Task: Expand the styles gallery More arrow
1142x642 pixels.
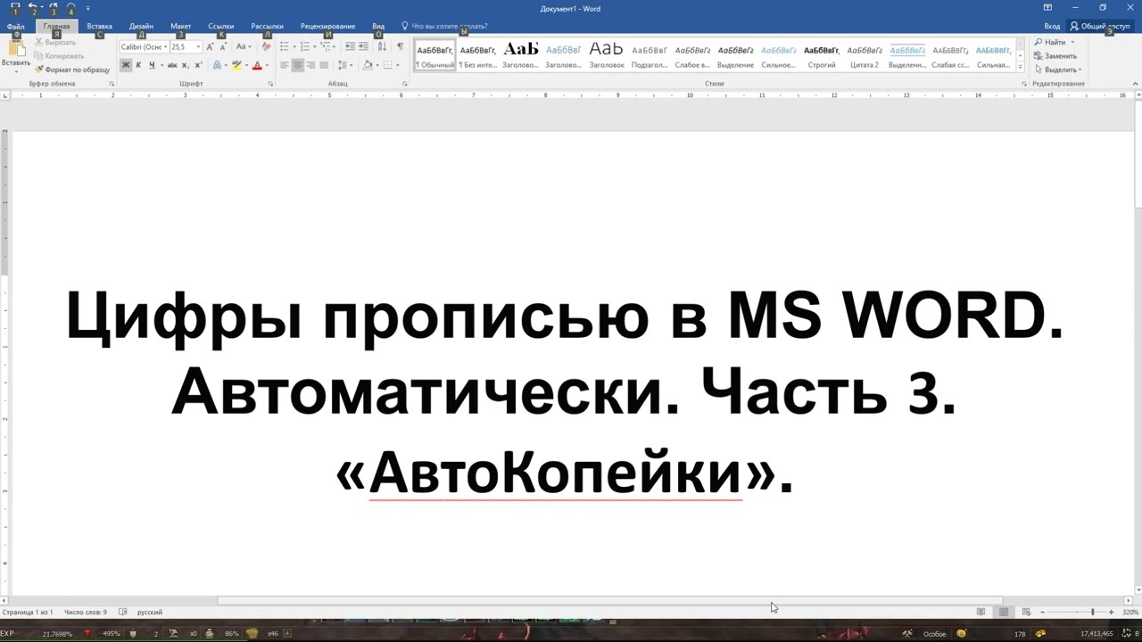Action: (1021, 68)
